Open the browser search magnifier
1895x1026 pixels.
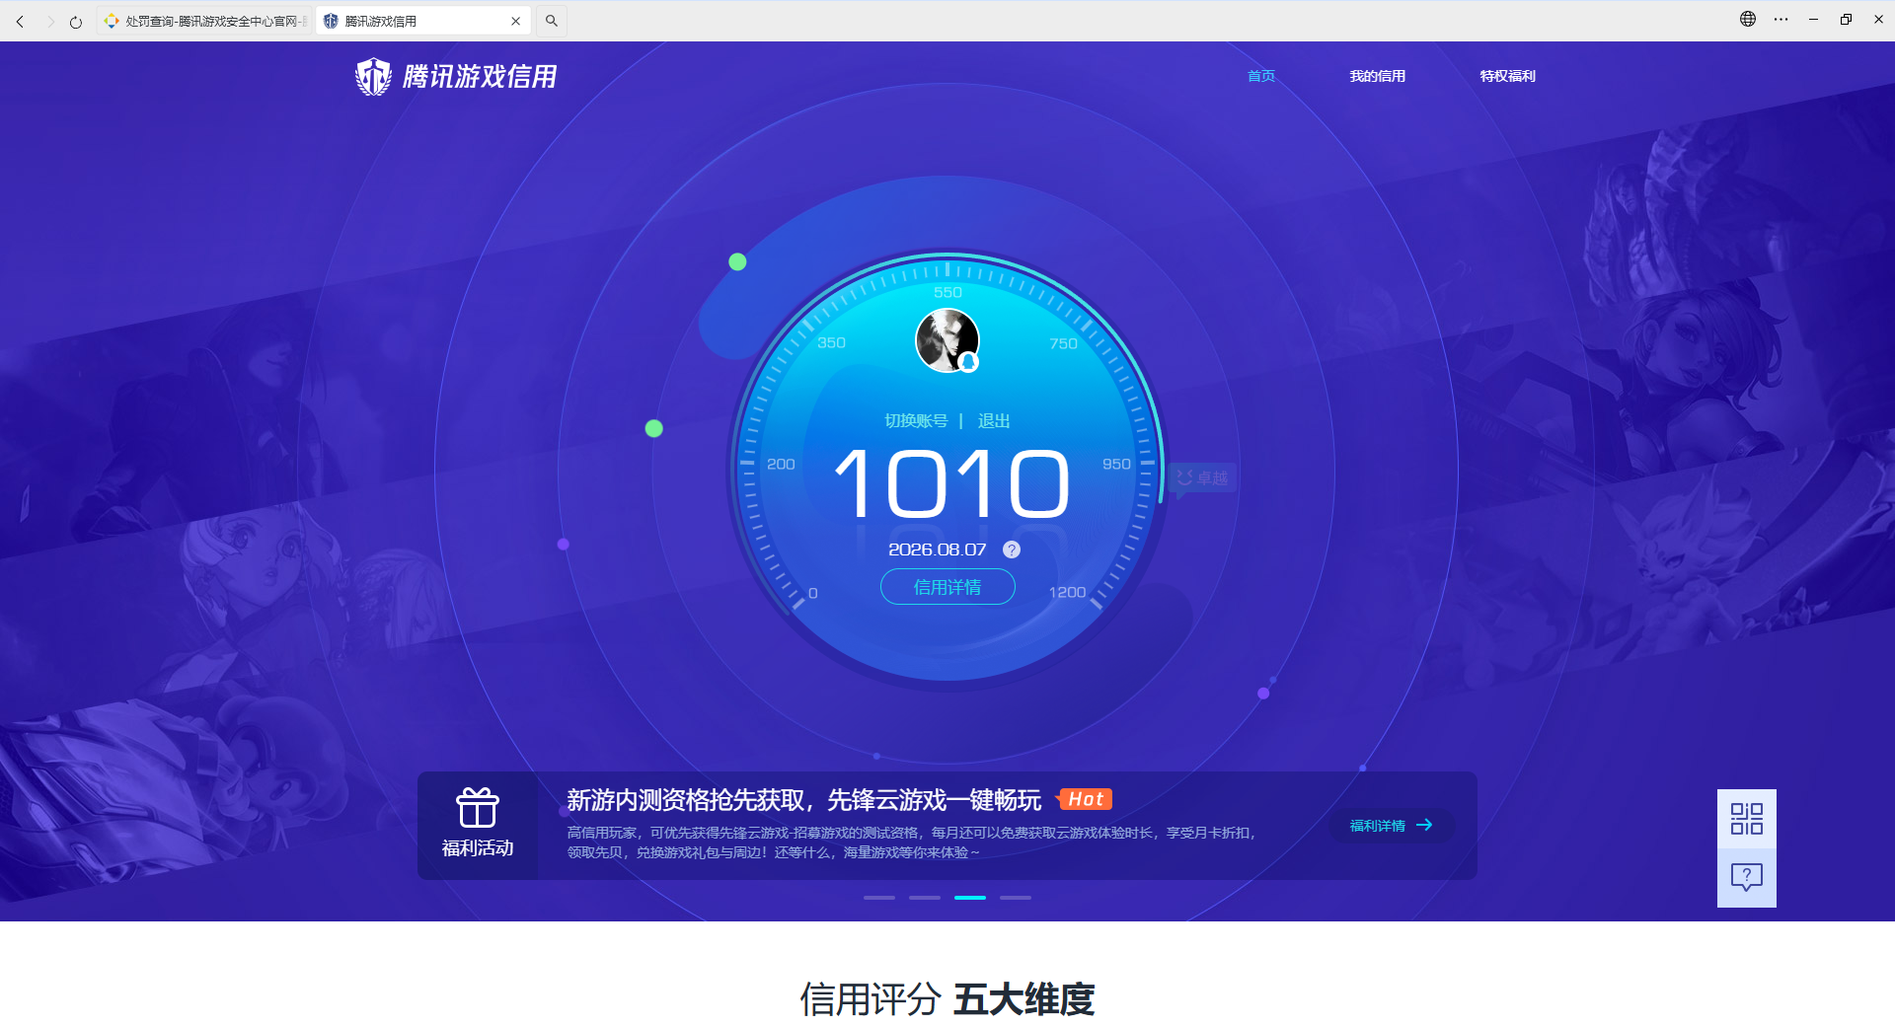tap(552, 21)
